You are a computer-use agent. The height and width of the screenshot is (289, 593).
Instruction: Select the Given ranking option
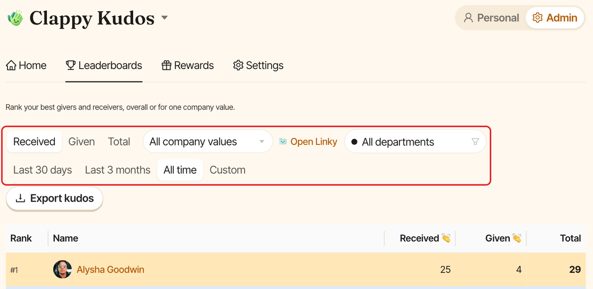[82, 142]
